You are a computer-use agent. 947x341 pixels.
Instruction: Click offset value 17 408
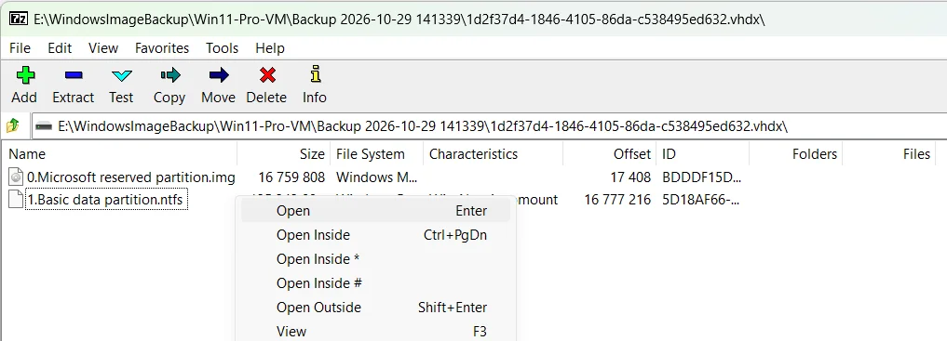click(x=630, y=177)
